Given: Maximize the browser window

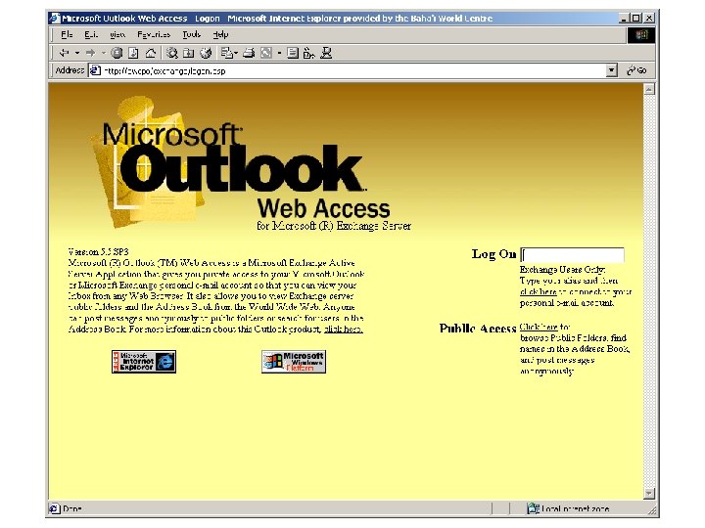Looking at the screenshot, I should coord(635,19).
